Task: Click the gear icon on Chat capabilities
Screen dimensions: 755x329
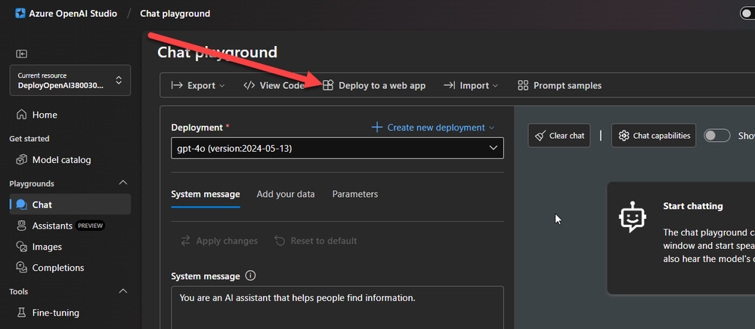Action: [x=624, y=136]
